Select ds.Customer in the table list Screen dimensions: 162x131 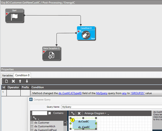(x=42, y=123)
